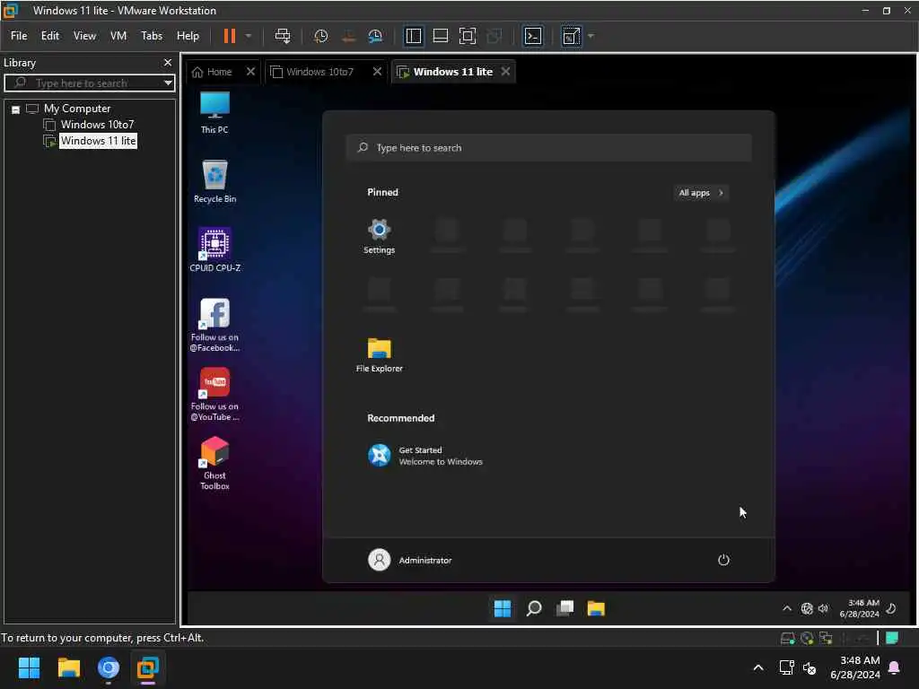Pause the virtual machine from the toolbar
The image size is (919, 689).
point(230,36)
